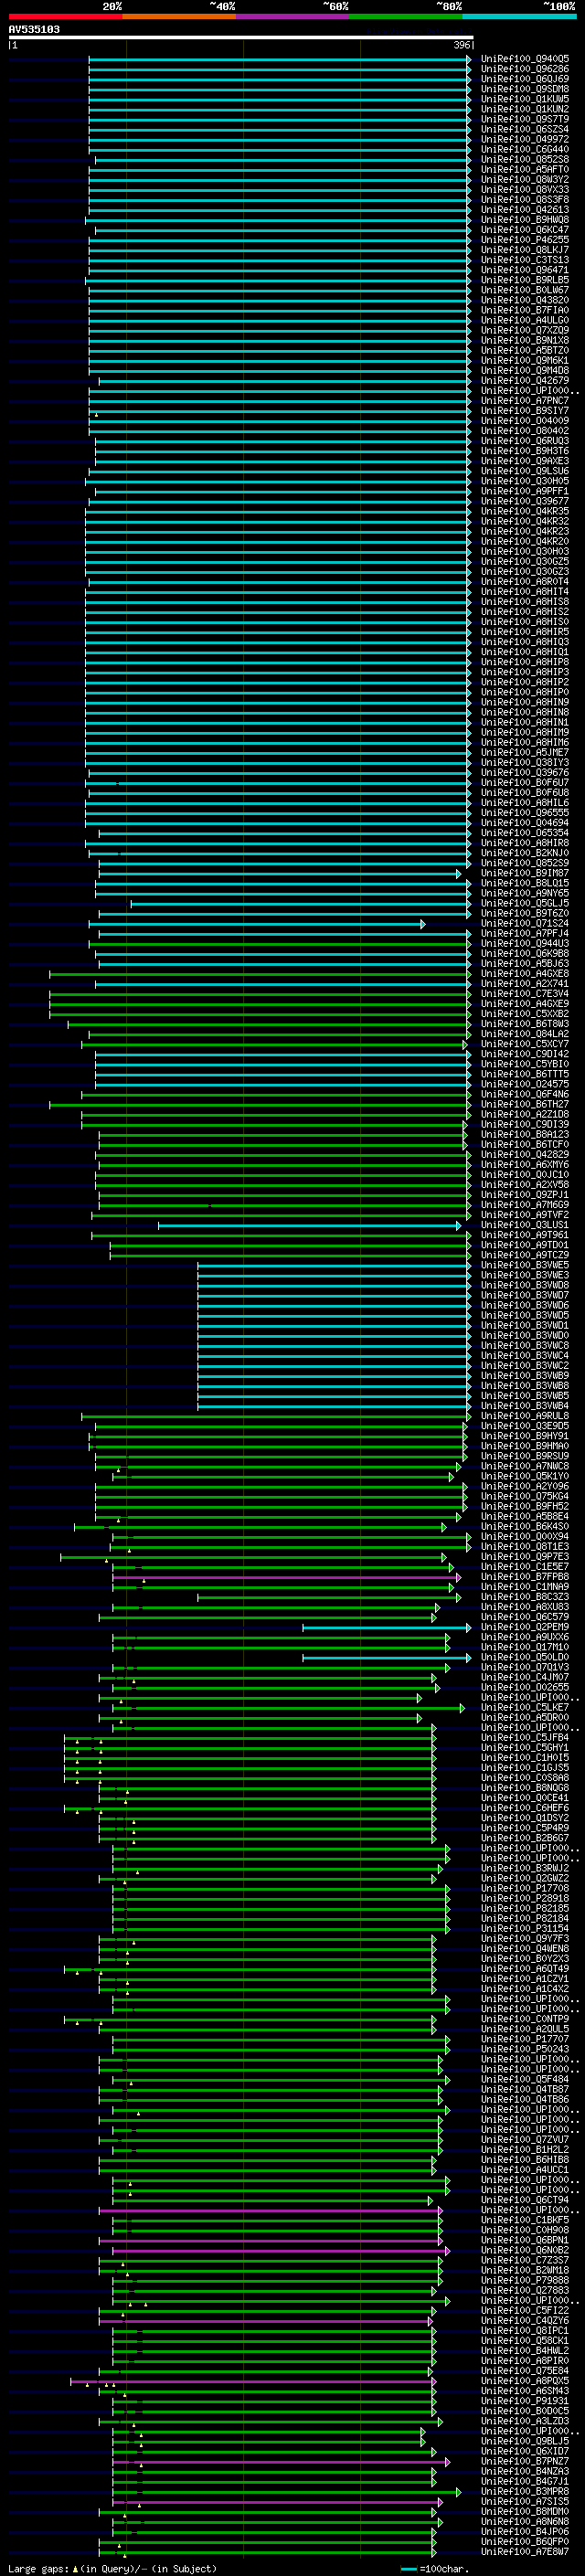Screen dimensions: 585x2576
Task: Click hit label UniRef100_B9RLB5
Action: 525,280
